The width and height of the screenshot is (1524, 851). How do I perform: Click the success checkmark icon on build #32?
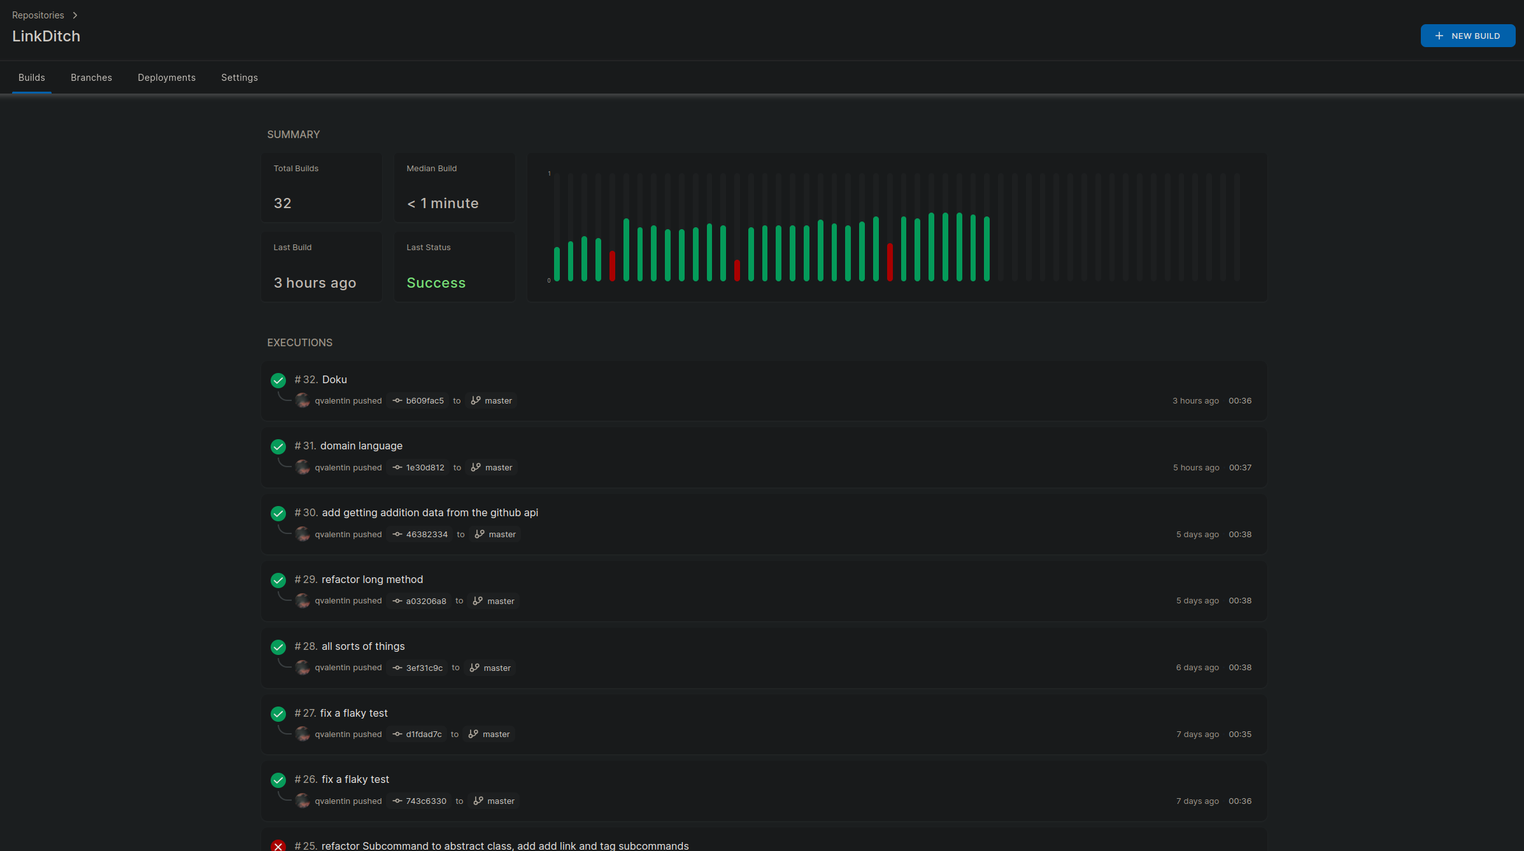(x=278, y=379)
